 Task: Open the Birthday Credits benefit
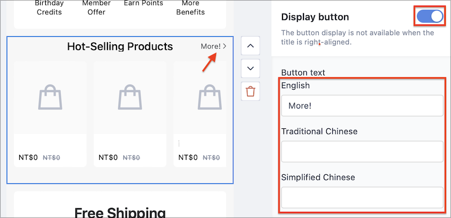point(48,8)
